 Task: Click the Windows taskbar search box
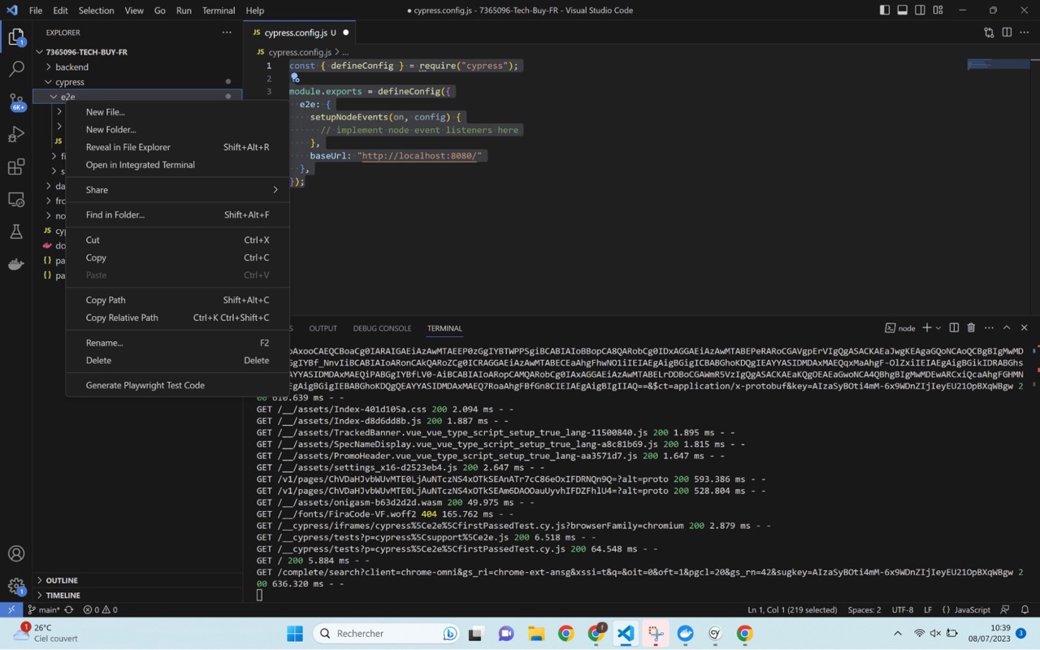point(387,634)
